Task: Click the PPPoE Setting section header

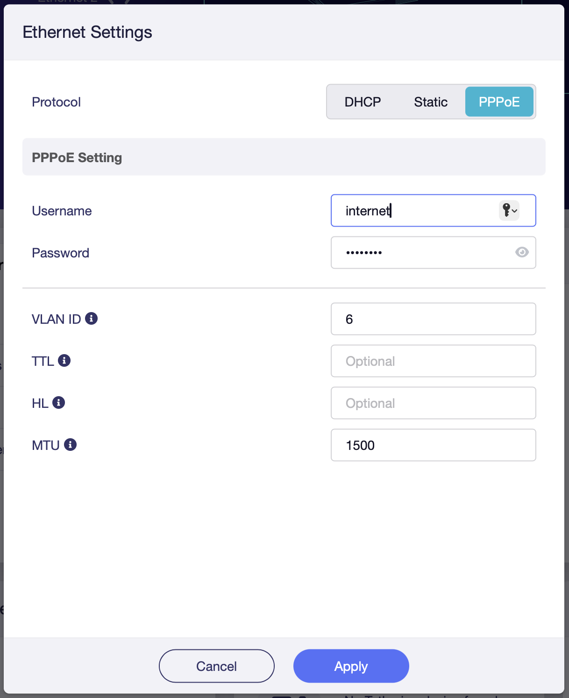Action: [x=77, y=157]
